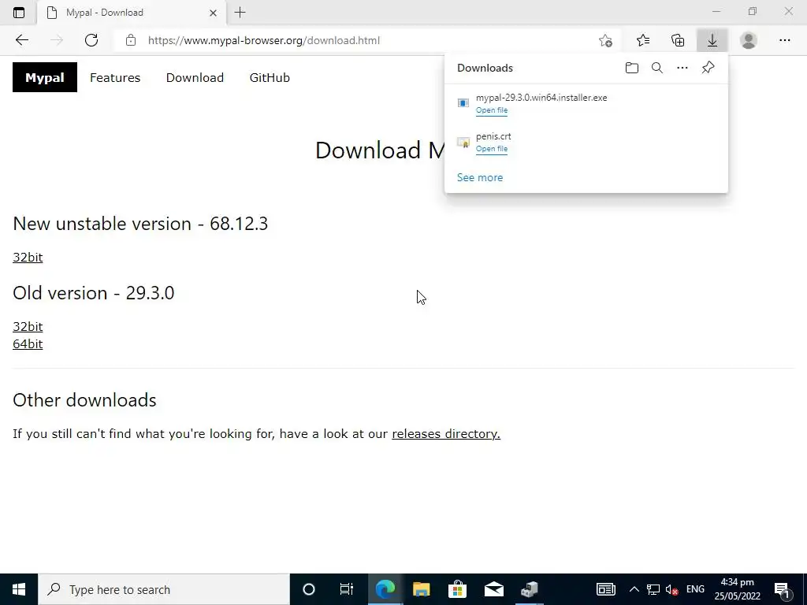The image size is (807, 605).
Task: Click the muted volume tray icon
Action: tap(671, 589)
